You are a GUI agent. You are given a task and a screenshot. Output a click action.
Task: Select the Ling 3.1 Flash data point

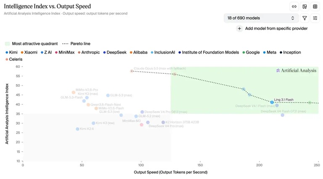272,102
